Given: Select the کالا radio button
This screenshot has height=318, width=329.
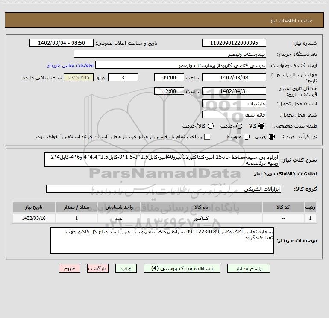Looking at the screenshot, I should [x=261, y=126].
